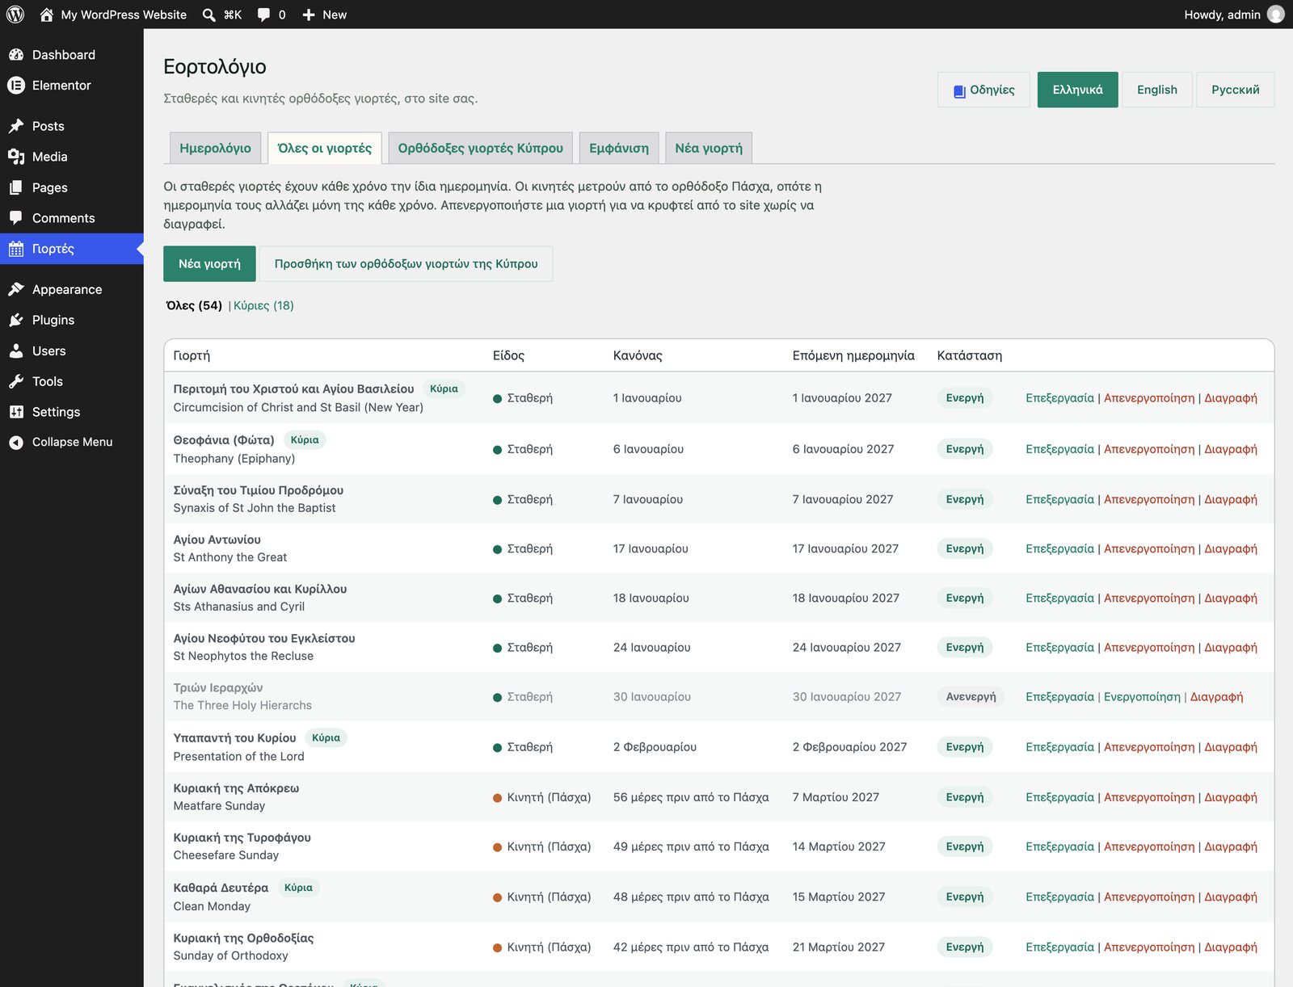The width and height of the screenshot is (1293, 987).
Task: Open the search icon in admin bar
Action: [x=208, y=15]
